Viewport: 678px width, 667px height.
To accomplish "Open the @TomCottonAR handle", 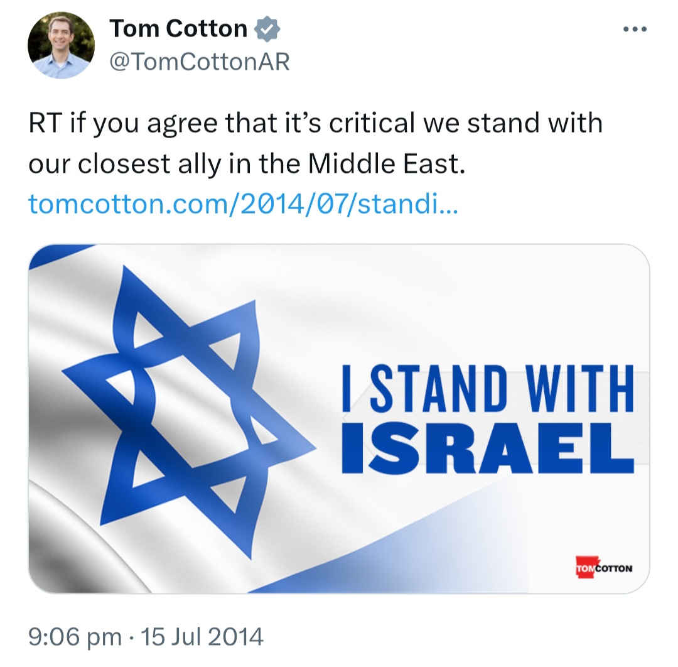I will (200, 62).
